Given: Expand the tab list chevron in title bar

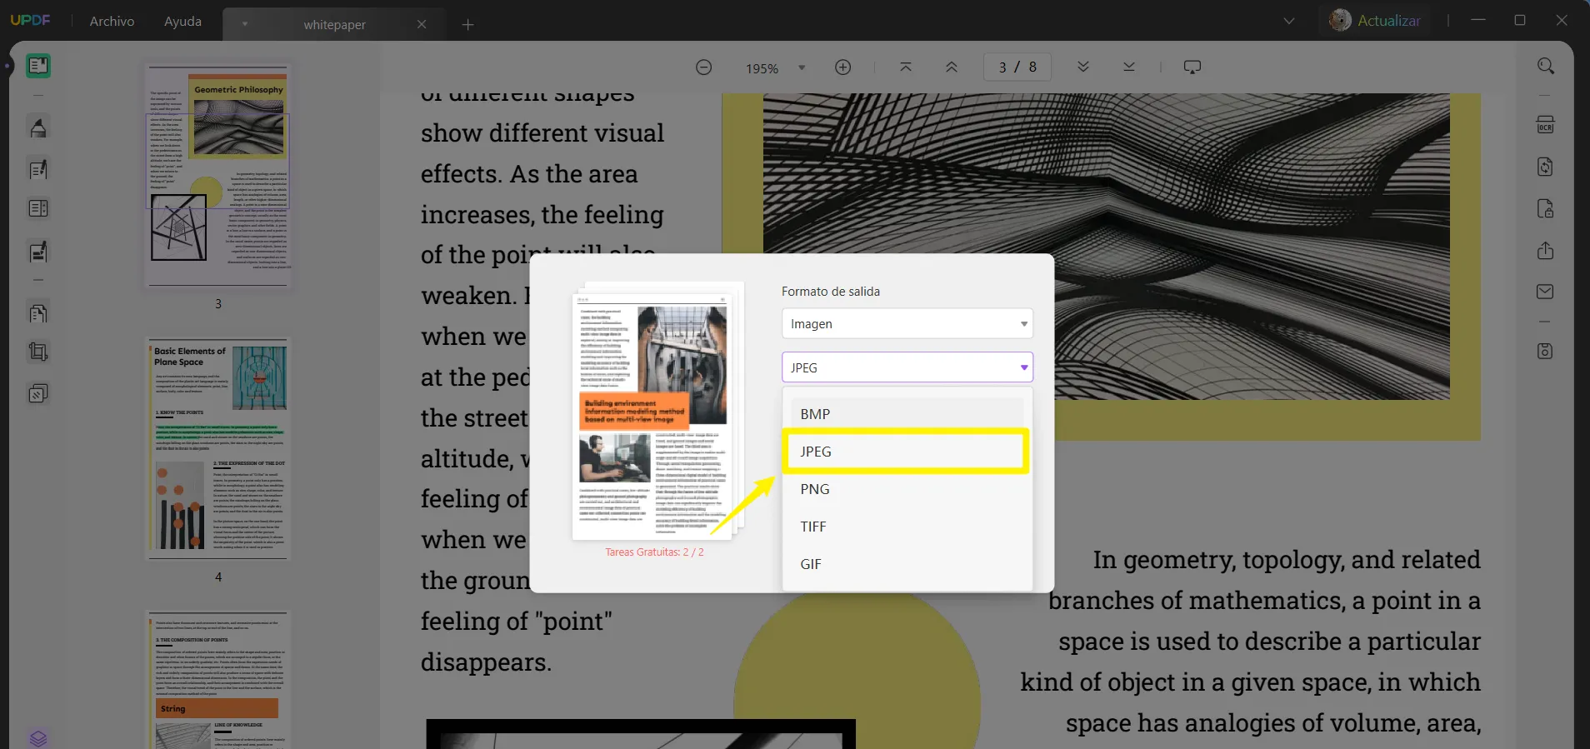Looking at the screenshot, I should point(1289,21).
